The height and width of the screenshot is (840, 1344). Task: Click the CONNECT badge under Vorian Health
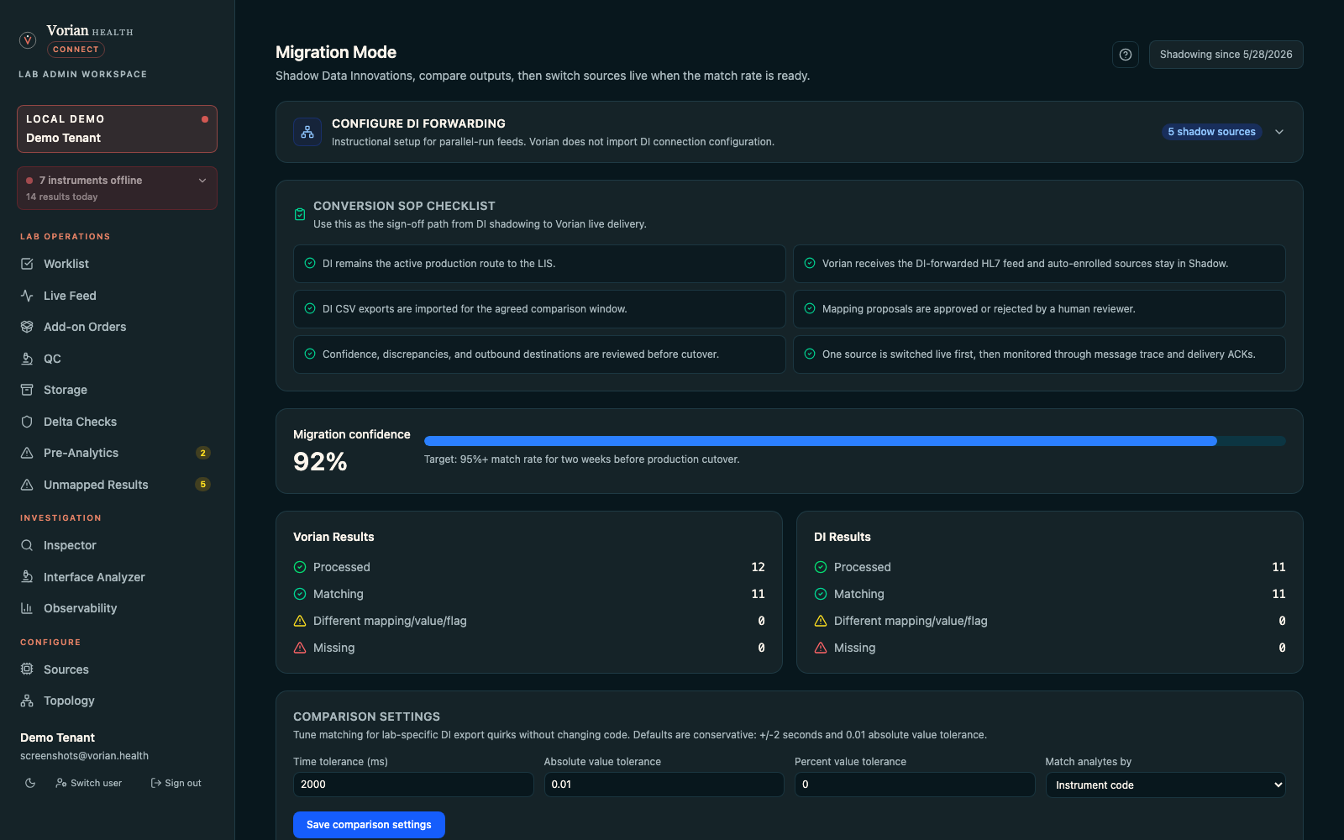click(76, 50)
